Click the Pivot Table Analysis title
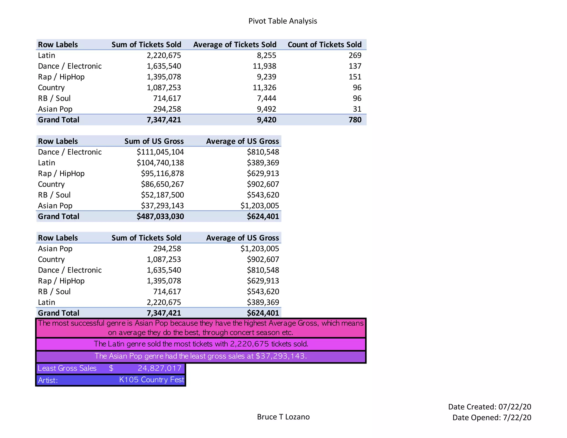 point(282,21)
